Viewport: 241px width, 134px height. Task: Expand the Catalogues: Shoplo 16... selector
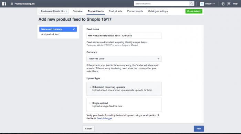pos(54,11)
